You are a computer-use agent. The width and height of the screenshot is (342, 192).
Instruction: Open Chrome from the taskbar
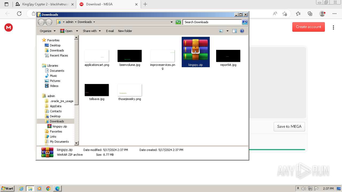[x=48, y=189]
